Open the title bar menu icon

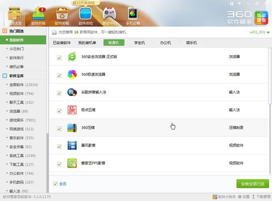click(239, 3)
